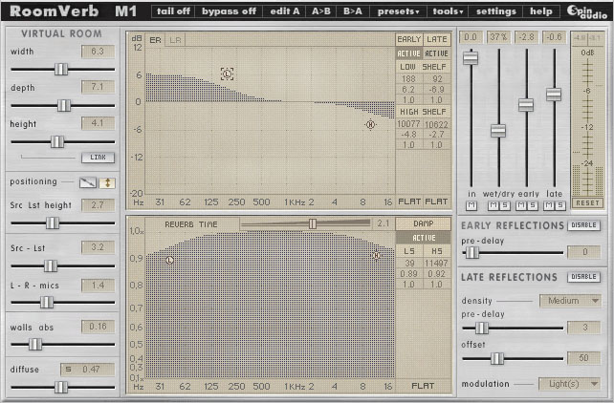Mute the early channel
This screenshot has height=403, width=614.
(x=521, y=205)
